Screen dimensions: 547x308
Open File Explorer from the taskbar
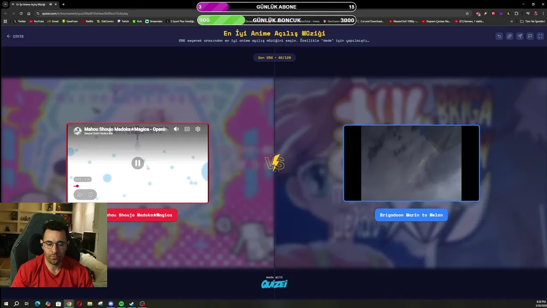click(90, 304)
